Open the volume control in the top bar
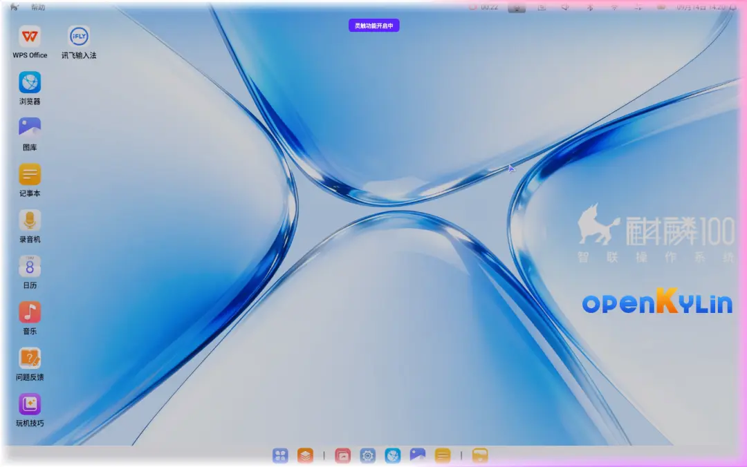This screenshot has width=747, height=467. coord(566,7)
